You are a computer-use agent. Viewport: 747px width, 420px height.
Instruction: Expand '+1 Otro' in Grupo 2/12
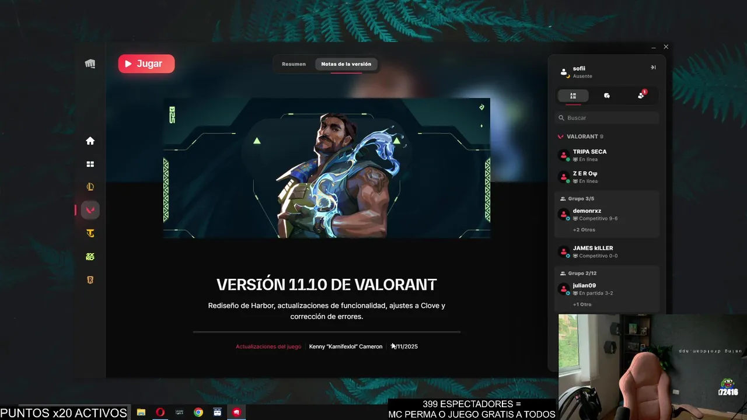click(582, 304)
